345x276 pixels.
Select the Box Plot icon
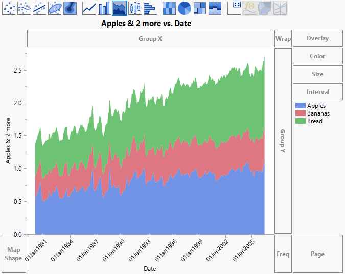click(134, 8)
